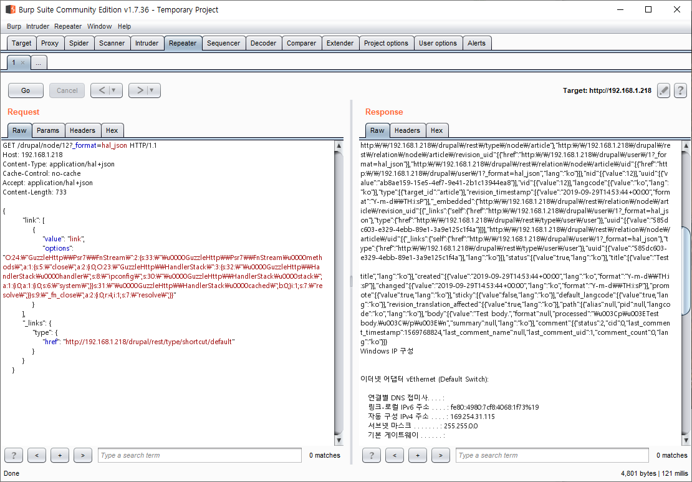This screenshot has height=482, width=692.
Task: Click the response scrollbar thumb
Action: (x=686, y=271)
